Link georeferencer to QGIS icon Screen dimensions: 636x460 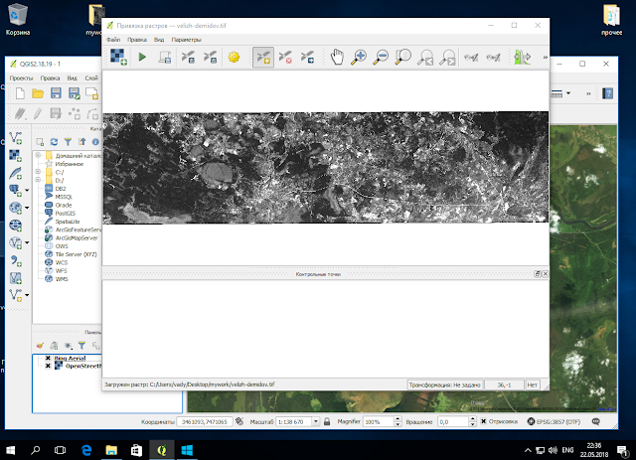point(471,58)
